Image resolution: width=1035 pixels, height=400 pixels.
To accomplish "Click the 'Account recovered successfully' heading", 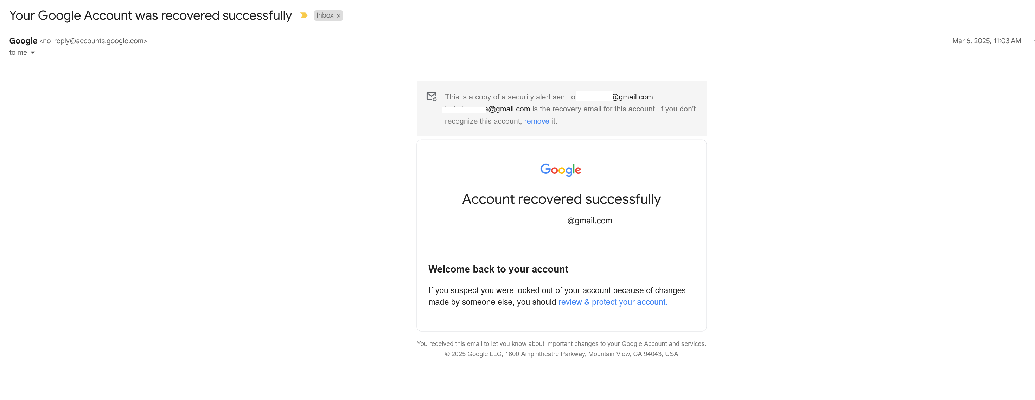I will click(561, 199).
